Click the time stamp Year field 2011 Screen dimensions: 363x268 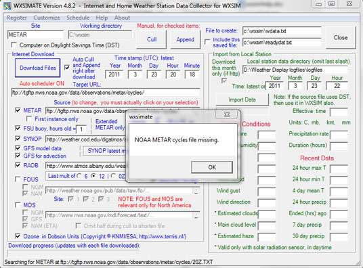(114, 74)
